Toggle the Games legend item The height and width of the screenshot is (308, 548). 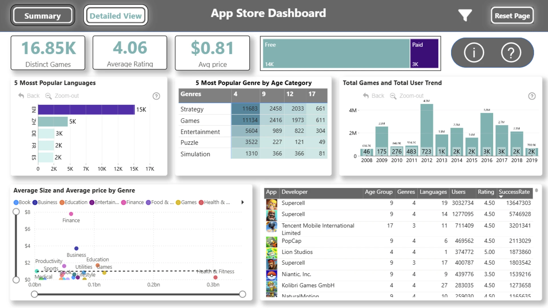pyautogui.click(x=186, y=202)
